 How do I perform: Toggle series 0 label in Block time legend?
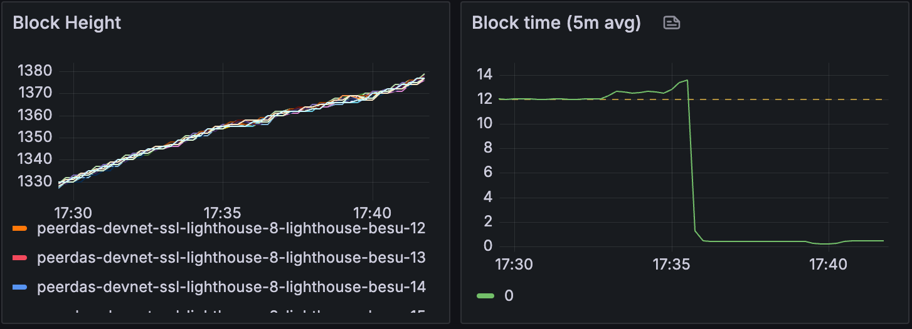(509, 295)
